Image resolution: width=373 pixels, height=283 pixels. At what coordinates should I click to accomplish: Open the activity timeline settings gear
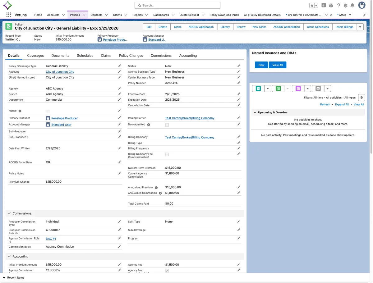(x=361, y=98)
